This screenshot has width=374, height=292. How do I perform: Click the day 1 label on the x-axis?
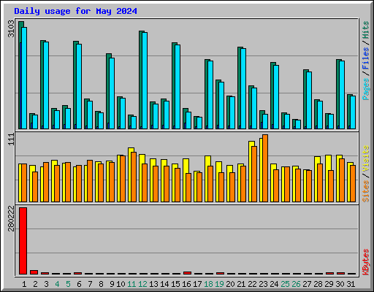24,284
